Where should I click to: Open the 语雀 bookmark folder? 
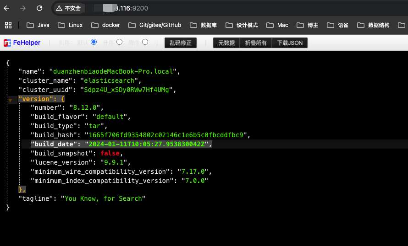click(x=338, y=25)
